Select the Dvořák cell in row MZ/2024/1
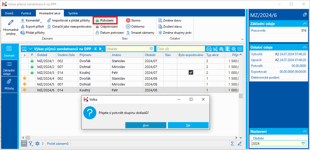 point(94,61)
